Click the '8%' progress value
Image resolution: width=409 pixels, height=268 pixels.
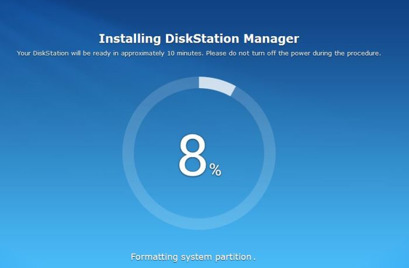(x=200, y=156)
